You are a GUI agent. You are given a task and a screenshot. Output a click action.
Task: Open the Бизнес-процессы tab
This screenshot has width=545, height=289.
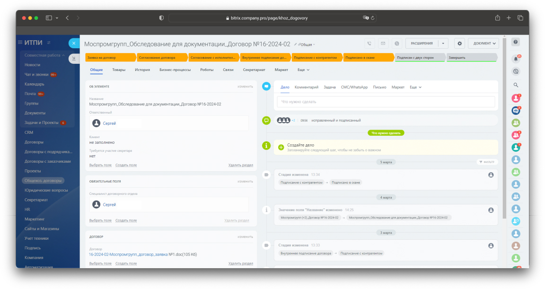175,70
